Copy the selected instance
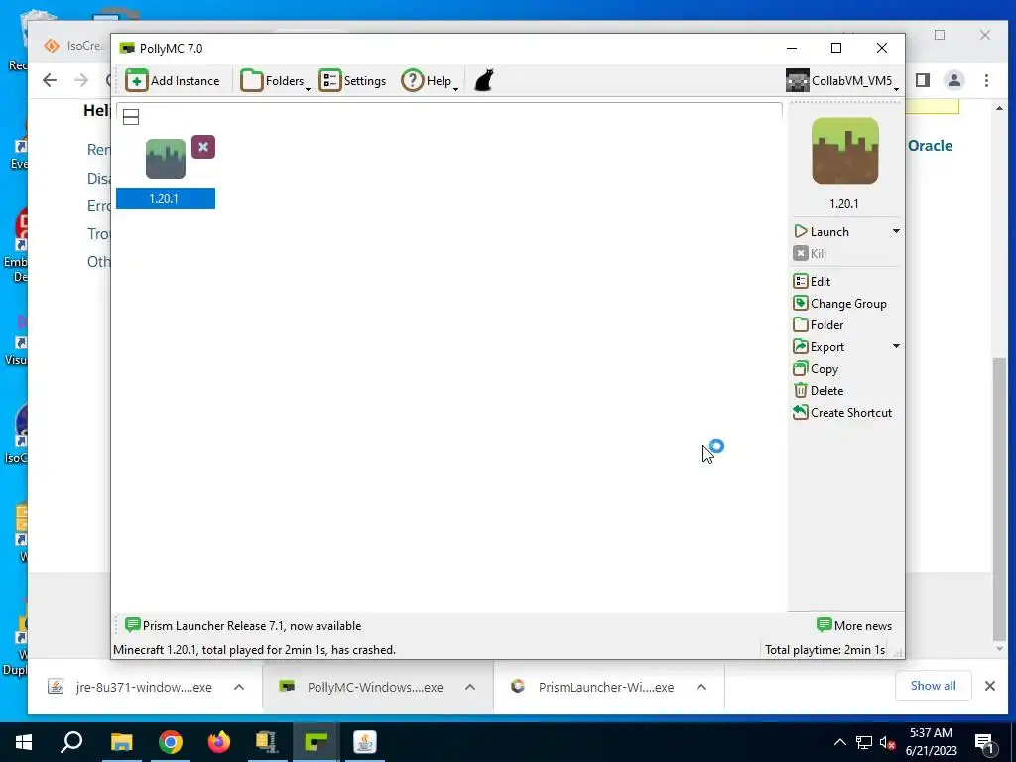This screenshot has height=762, width=1016. (816, 369)
